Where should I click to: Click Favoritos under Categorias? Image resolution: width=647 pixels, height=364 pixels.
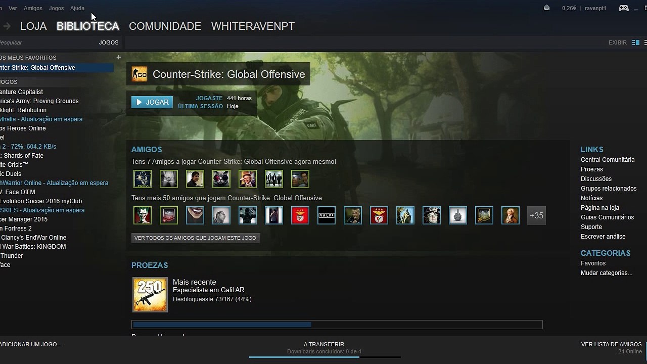pyautogui.click(x=593, y=263)
